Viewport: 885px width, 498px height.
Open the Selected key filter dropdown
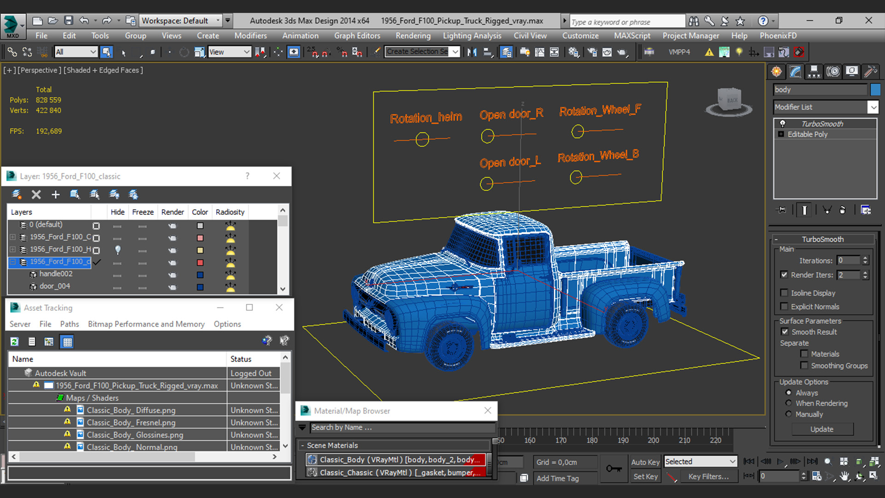pyautogui.click(x=700, y=462)
